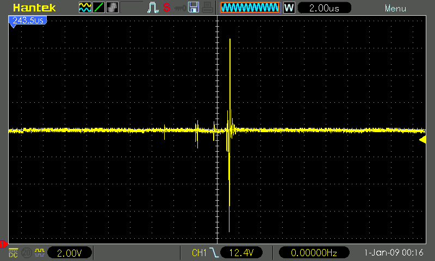The height and width of the screenshot is (261, 435).
Task: Click the 1-Jan-09 00:16 date display
Action: coord(394,253)
